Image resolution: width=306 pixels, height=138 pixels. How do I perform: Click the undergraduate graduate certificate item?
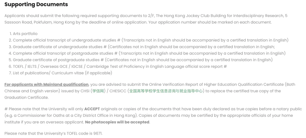[144, 47]
